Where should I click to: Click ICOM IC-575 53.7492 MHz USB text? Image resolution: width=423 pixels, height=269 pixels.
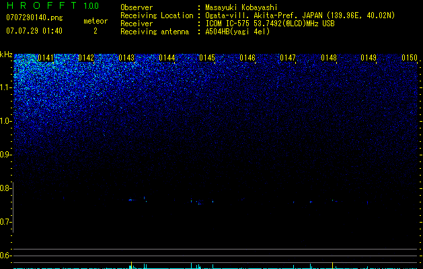[270, 24]
